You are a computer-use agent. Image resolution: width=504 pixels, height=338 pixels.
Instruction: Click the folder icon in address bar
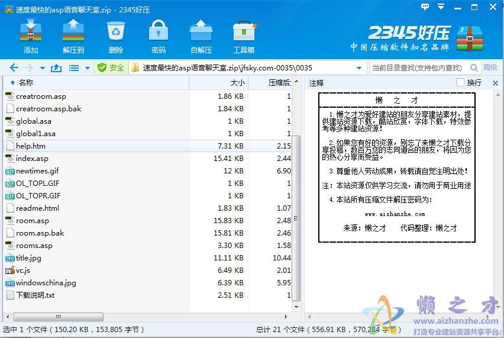tap(135, 67)
